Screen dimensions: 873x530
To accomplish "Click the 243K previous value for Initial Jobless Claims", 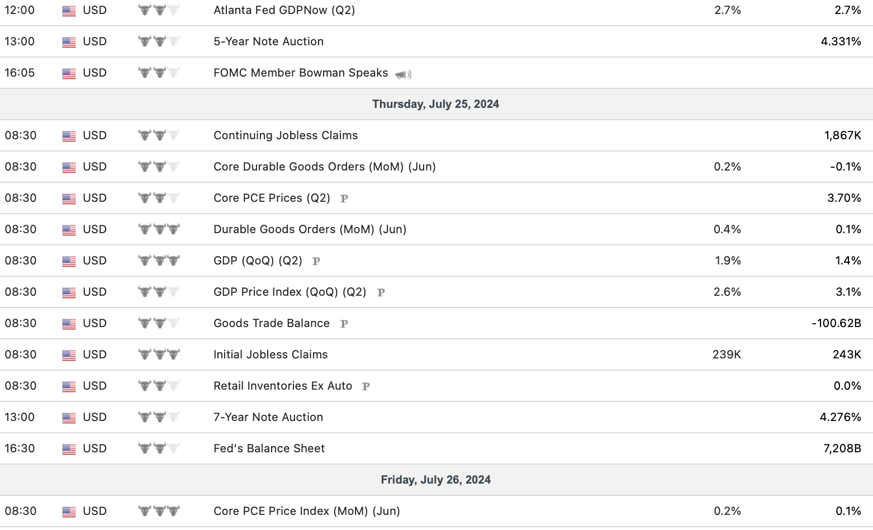I will (x=846, y=354).
